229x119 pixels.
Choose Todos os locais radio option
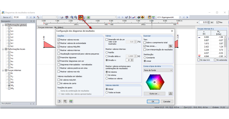[x=107, y=93]
